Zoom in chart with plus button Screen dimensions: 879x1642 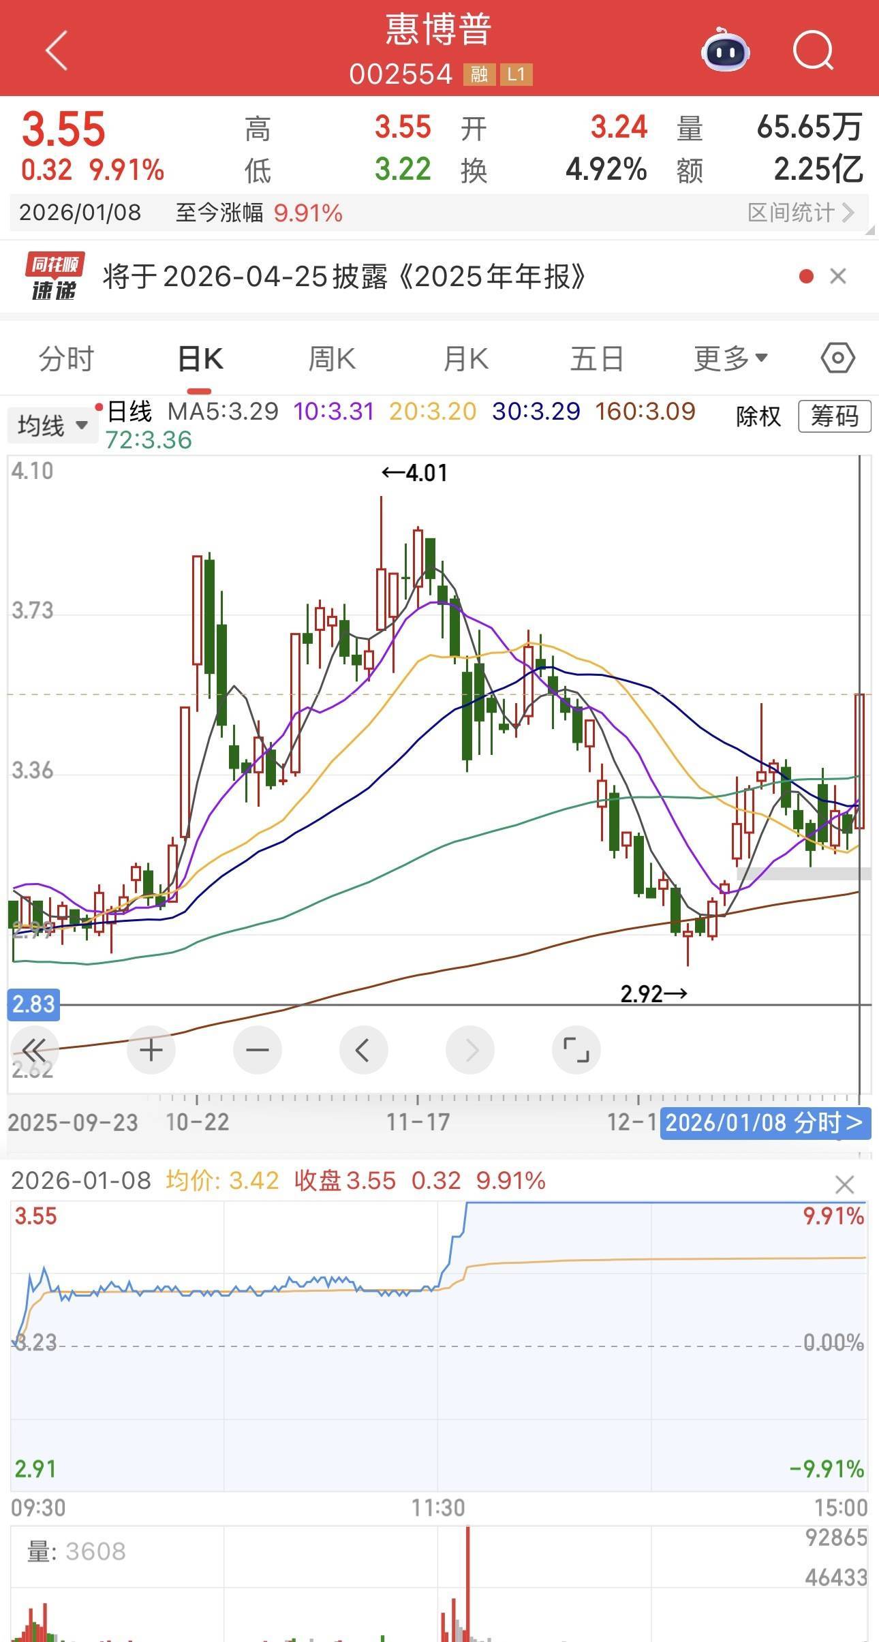click(x=151, y=1050)
